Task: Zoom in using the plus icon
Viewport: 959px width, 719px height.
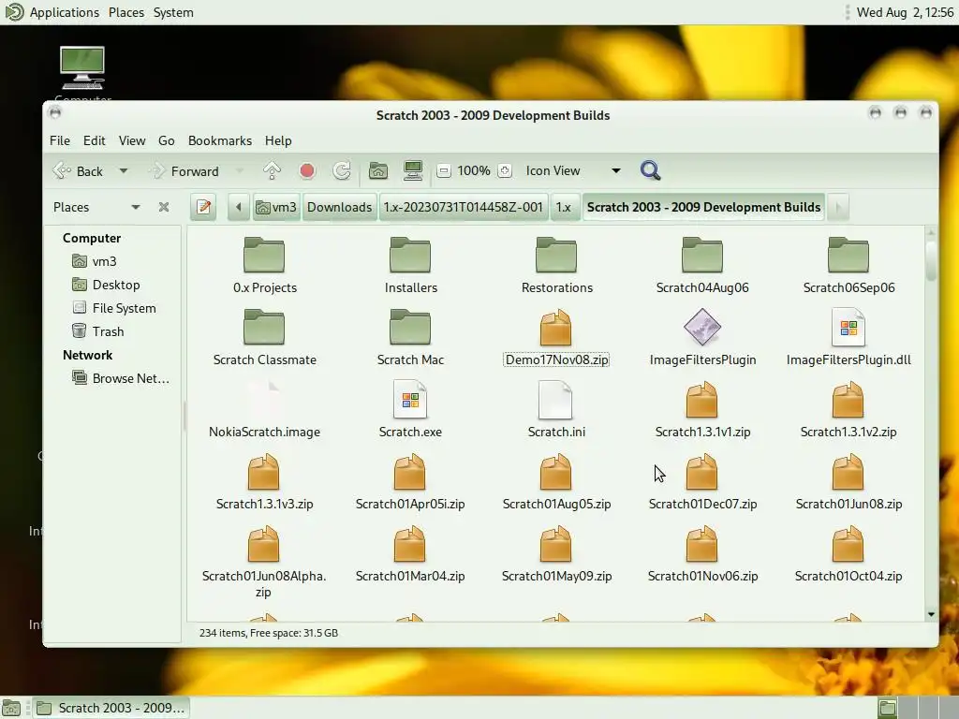Action: [x=505, y=171]
